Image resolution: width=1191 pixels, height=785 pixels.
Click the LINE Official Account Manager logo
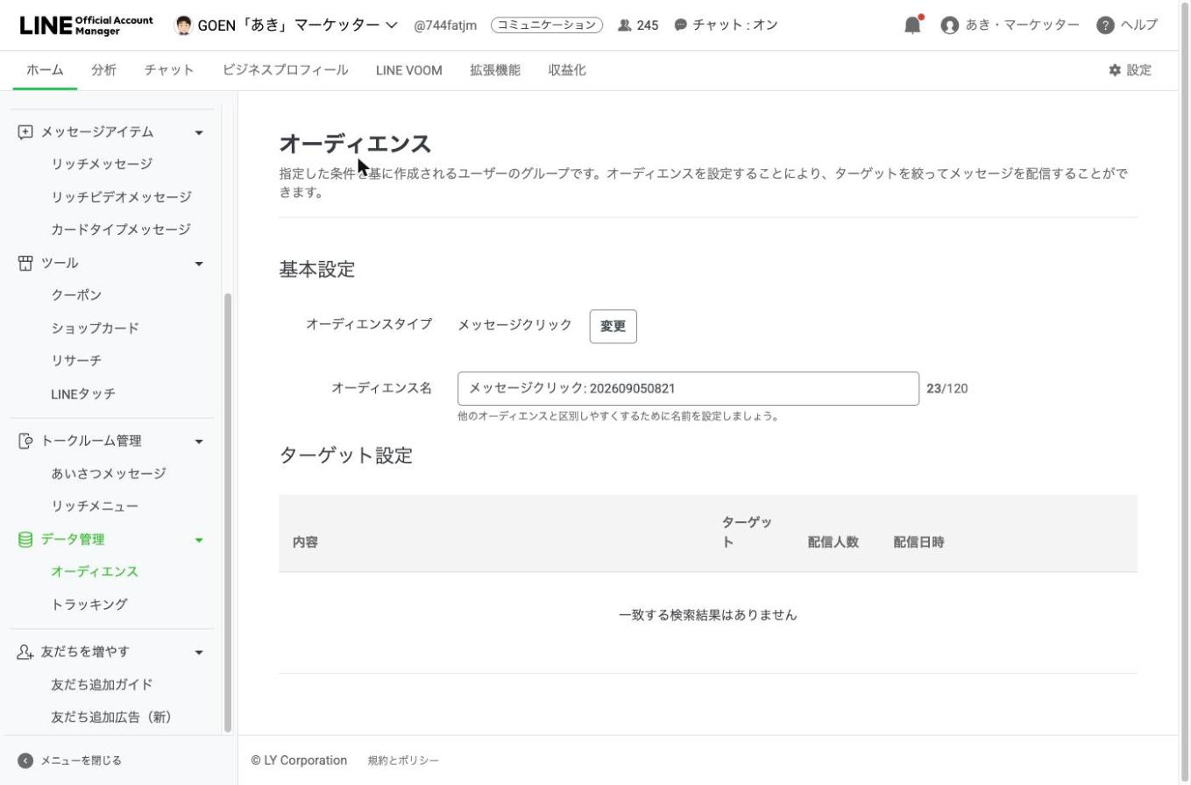pyautogui.click(x=86, y=25)
